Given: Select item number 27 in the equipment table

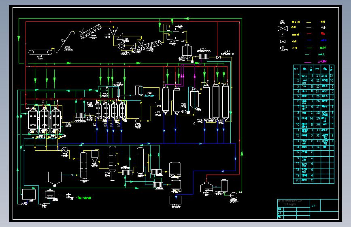Looking at the screenshot, I should point(318,107).
